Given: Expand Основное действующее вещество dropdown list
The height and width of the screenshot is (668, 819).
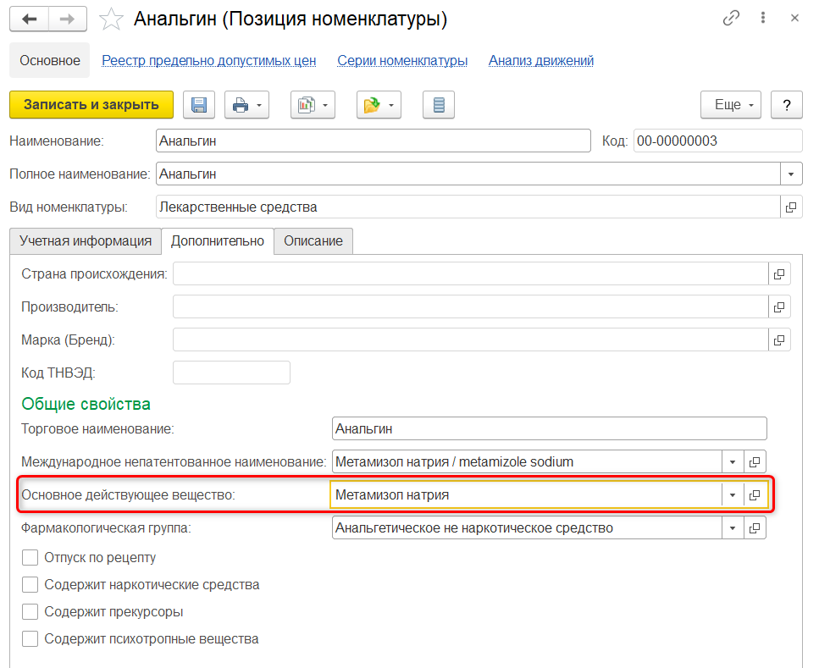Looking at the screenshot, I should coord(732,495).
